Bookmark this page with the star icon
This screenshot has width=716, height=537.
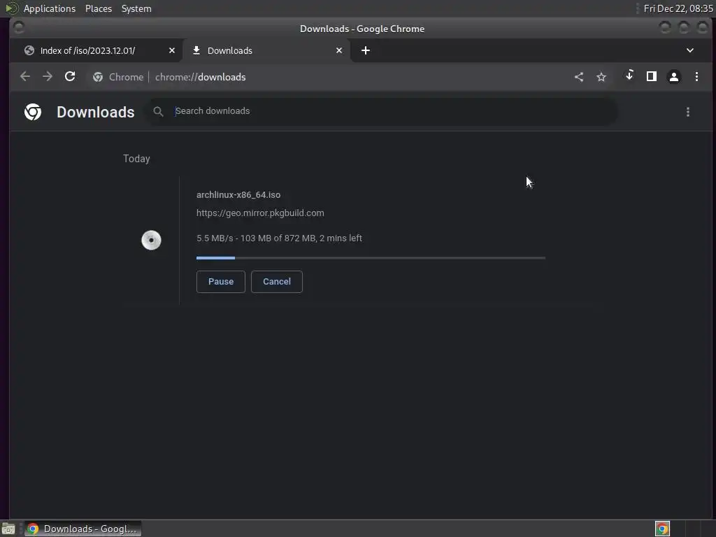601,77
